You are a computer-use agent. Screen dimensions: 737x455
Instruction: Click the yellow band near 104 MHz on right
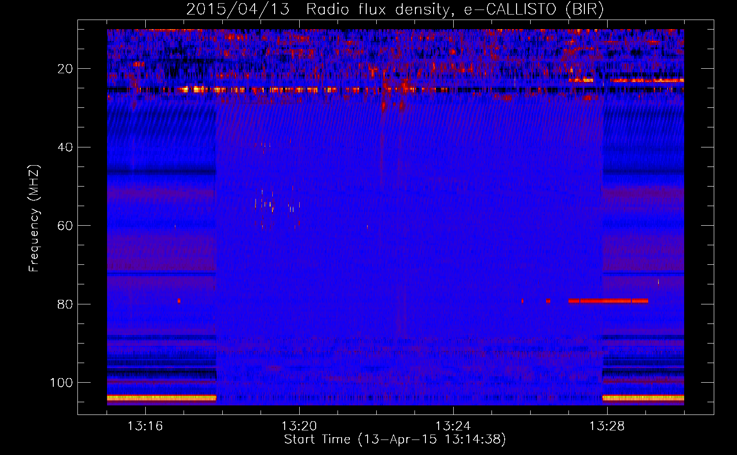pos(643,398)
